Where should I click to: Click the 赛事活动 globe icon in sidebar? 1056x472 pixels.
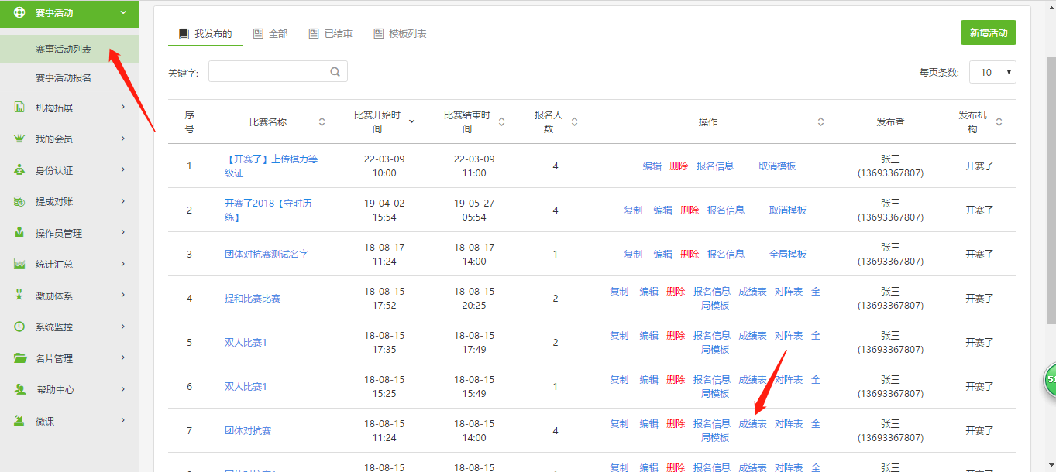pyautogui.click(x=20, y=12)
